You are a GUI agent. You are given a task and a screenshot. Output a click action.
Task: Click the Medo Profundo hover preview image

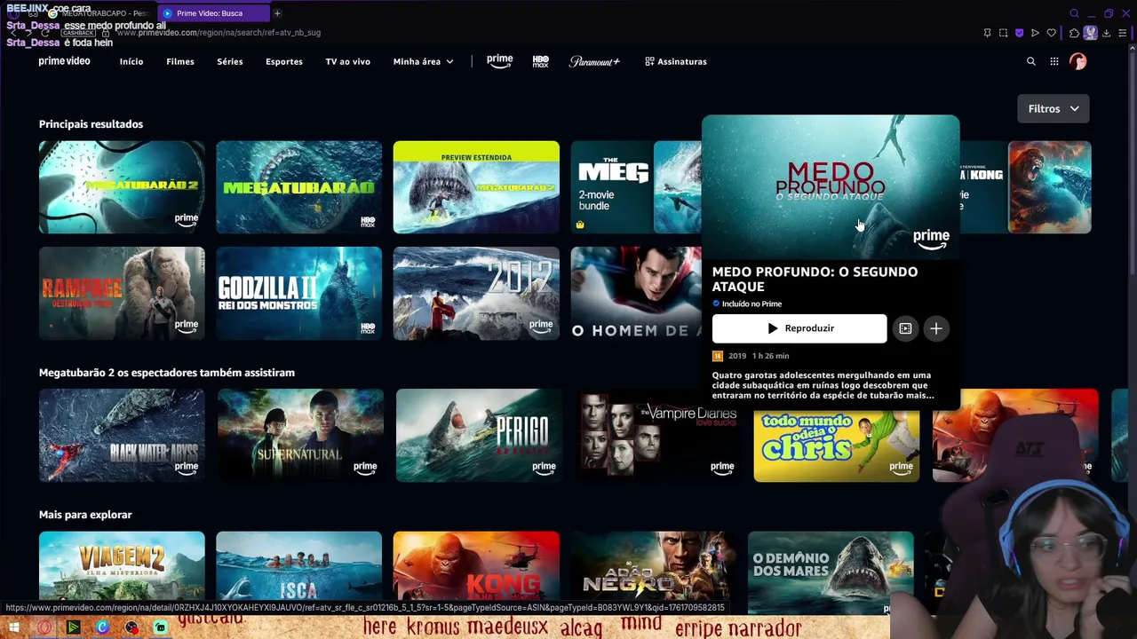[831, 186]
